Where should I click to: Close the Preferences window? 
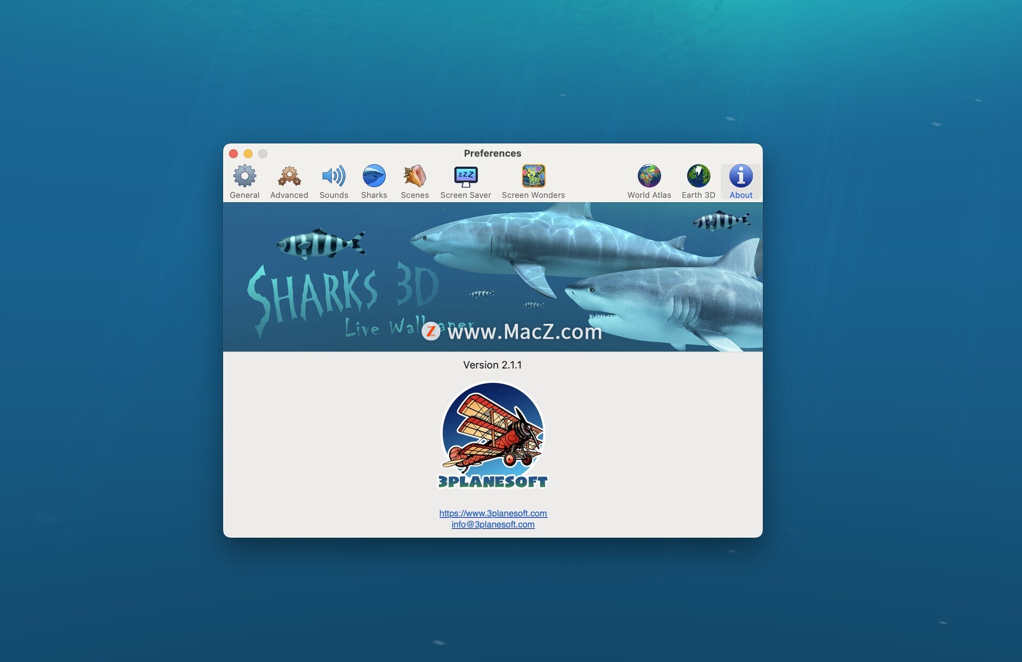pyautogui.click(x=233, y=154)
